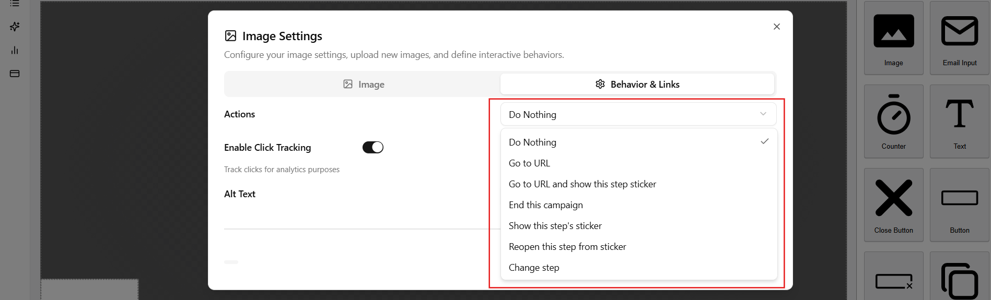This screenshot has width=991, height=300.
Task: Switch to the Image tab
Action: click(x=363, y=84)
